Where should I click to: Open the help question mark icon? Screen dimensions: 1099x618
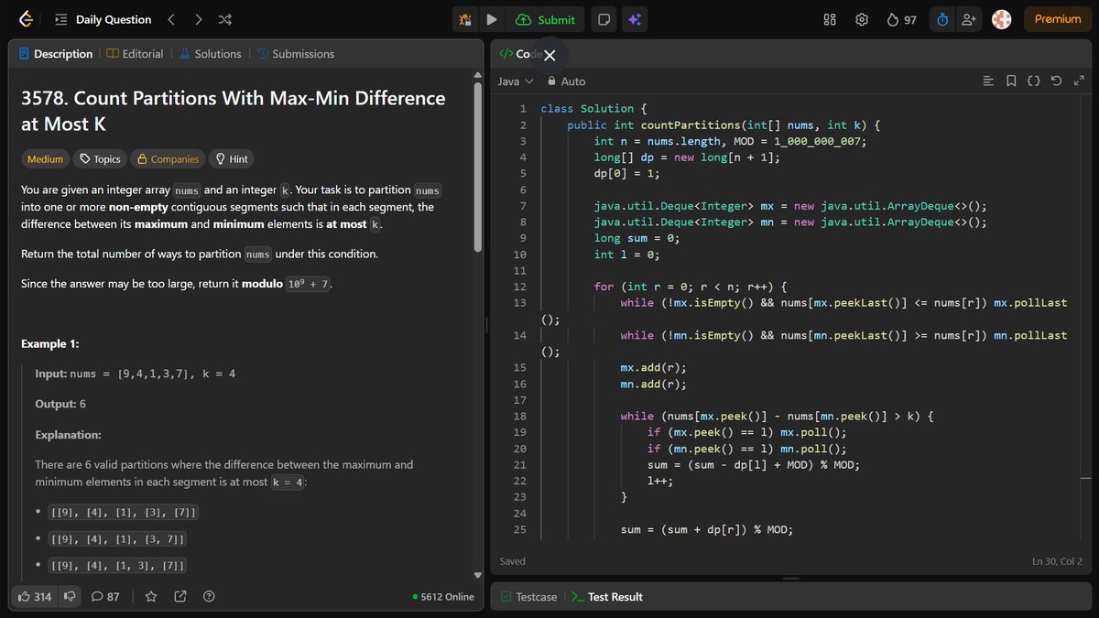click(x=209, y=597)
